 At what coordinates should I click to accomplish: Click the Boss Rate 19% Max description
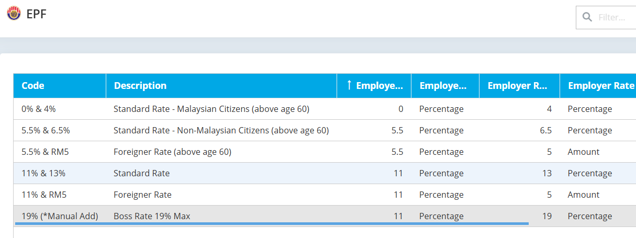pos(152,216)
